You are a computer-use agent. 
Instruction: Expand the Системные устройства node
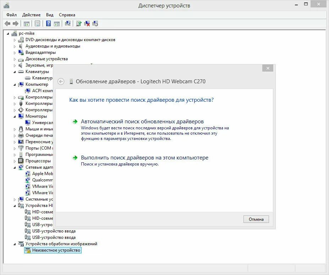15,200
